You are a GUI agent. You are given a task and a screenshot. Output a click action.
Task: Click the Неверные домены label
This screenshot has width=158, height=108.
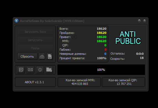point(73,54)
